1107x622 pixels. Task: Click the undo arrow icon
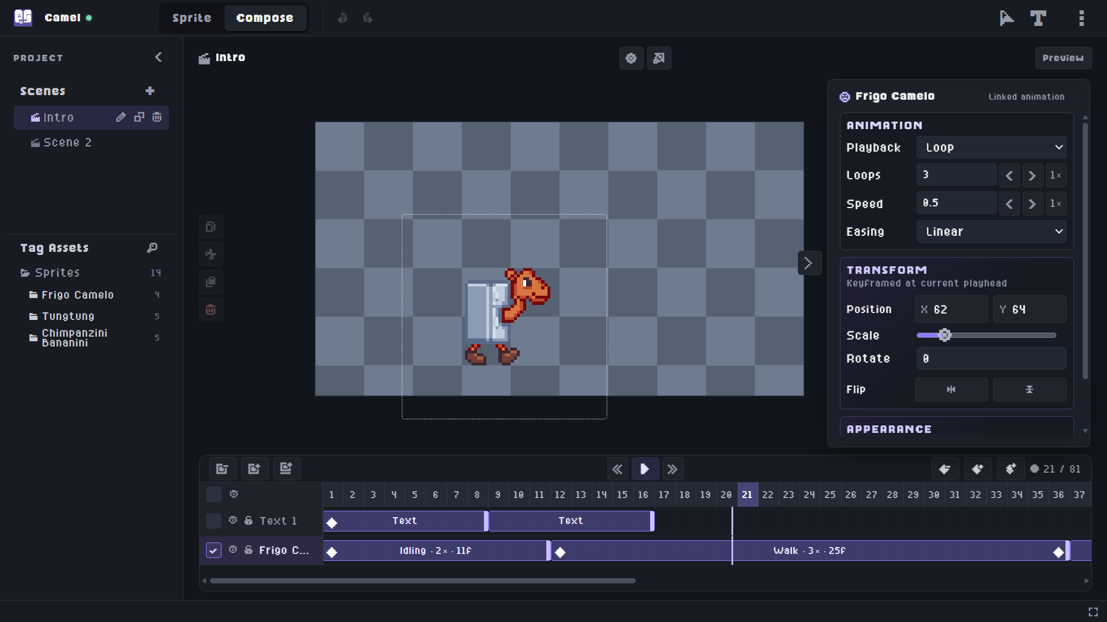click(342, 18)
